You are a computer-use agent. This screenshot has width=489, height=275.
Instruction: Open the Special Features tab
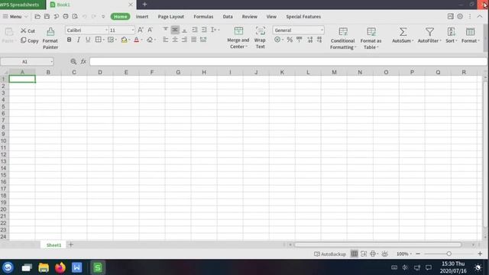(x=303, y=17)
